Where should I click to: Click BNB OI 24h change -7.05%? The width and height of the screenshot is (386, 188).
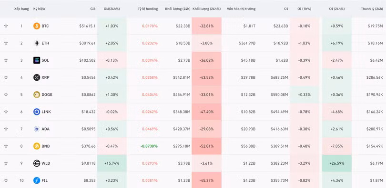point(337,146)
